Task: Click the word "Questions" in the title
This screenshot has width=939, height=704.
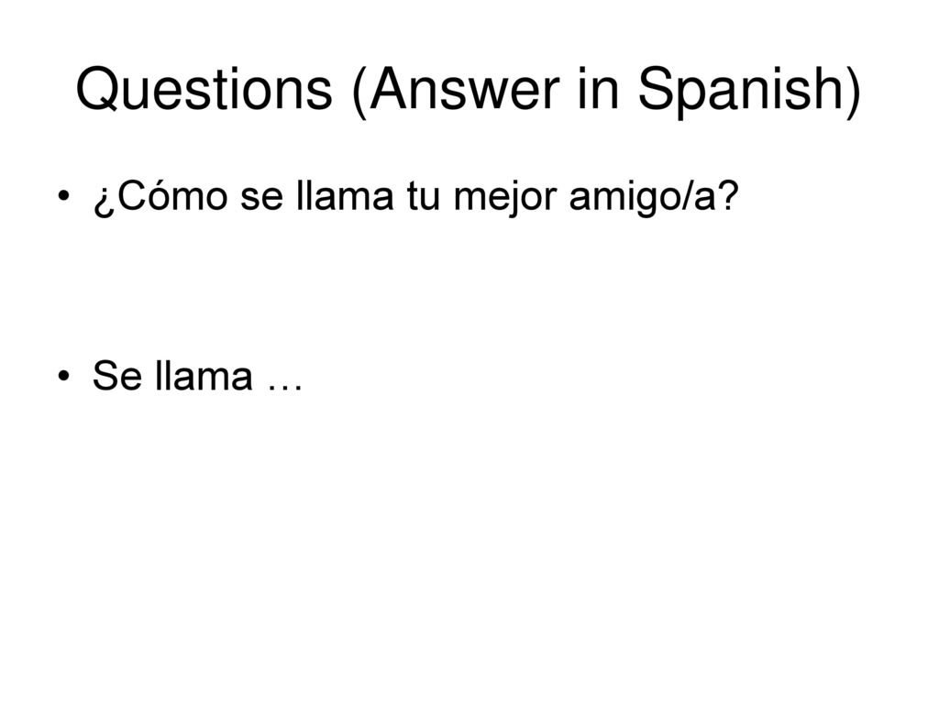Action: pyautogui.click(x=204, y=90)
